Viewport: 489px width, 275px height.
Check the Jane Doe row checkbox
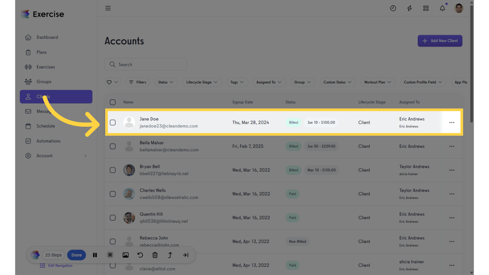(112, 122)
